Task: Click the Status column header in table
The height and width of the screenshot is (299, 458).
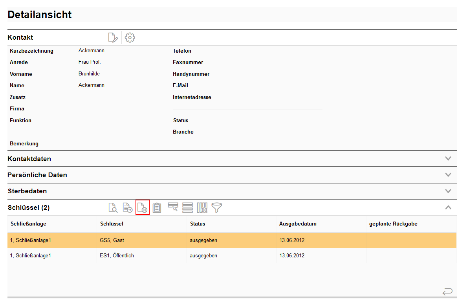Action: [x=197, y=224]
